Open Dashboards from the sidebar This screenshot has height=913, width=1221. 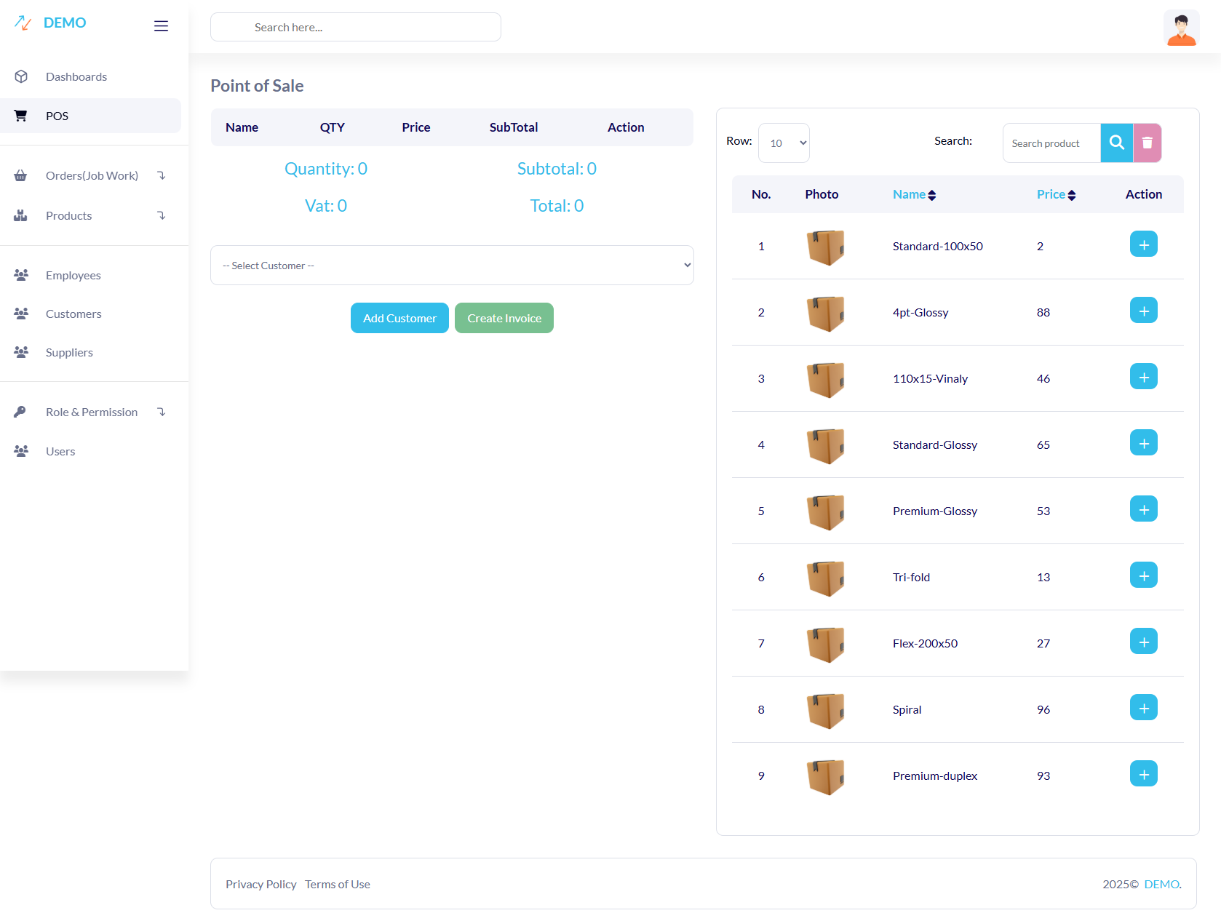pos(76,76)
